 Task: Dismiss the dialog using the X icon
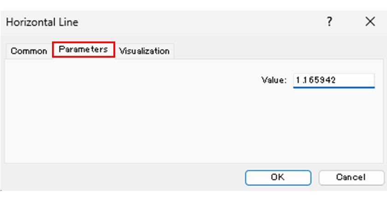coord(370,22)
